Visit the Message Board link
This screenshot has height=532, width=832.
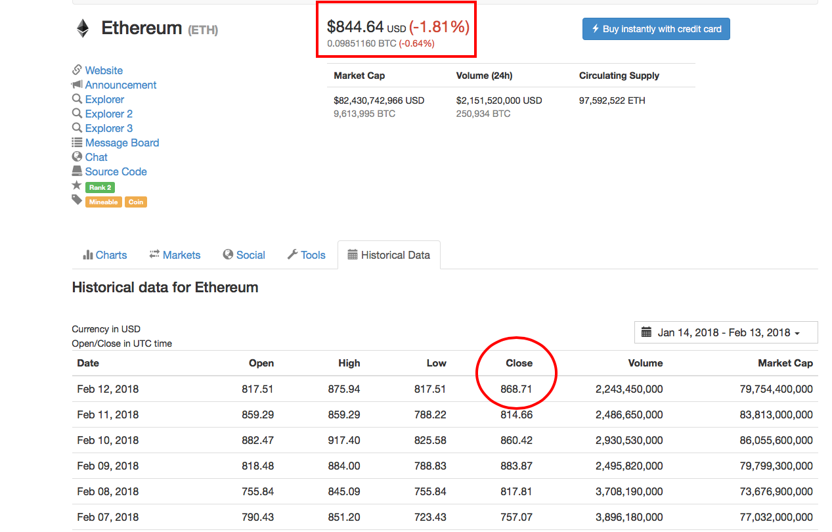tap(122, 143)
